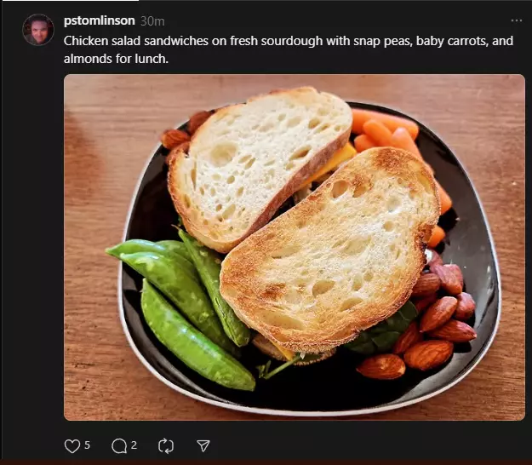Open the three-dot more options menu
The image size is (532, 465).
pos(517,20)
